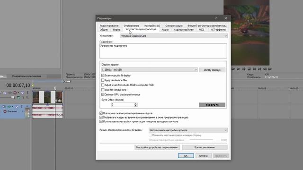Switch to the Синхронизация tab
The width and height of the screenshot is (303, 170).
coord(174,25)
